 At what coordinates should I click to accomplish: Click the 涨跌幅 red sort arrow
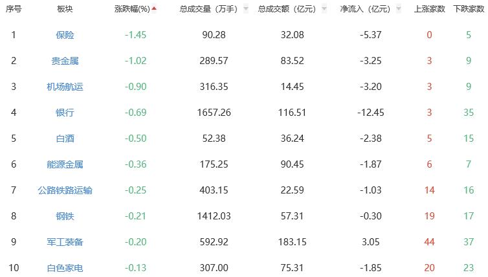pyautogui.click(x=154, y=9)
